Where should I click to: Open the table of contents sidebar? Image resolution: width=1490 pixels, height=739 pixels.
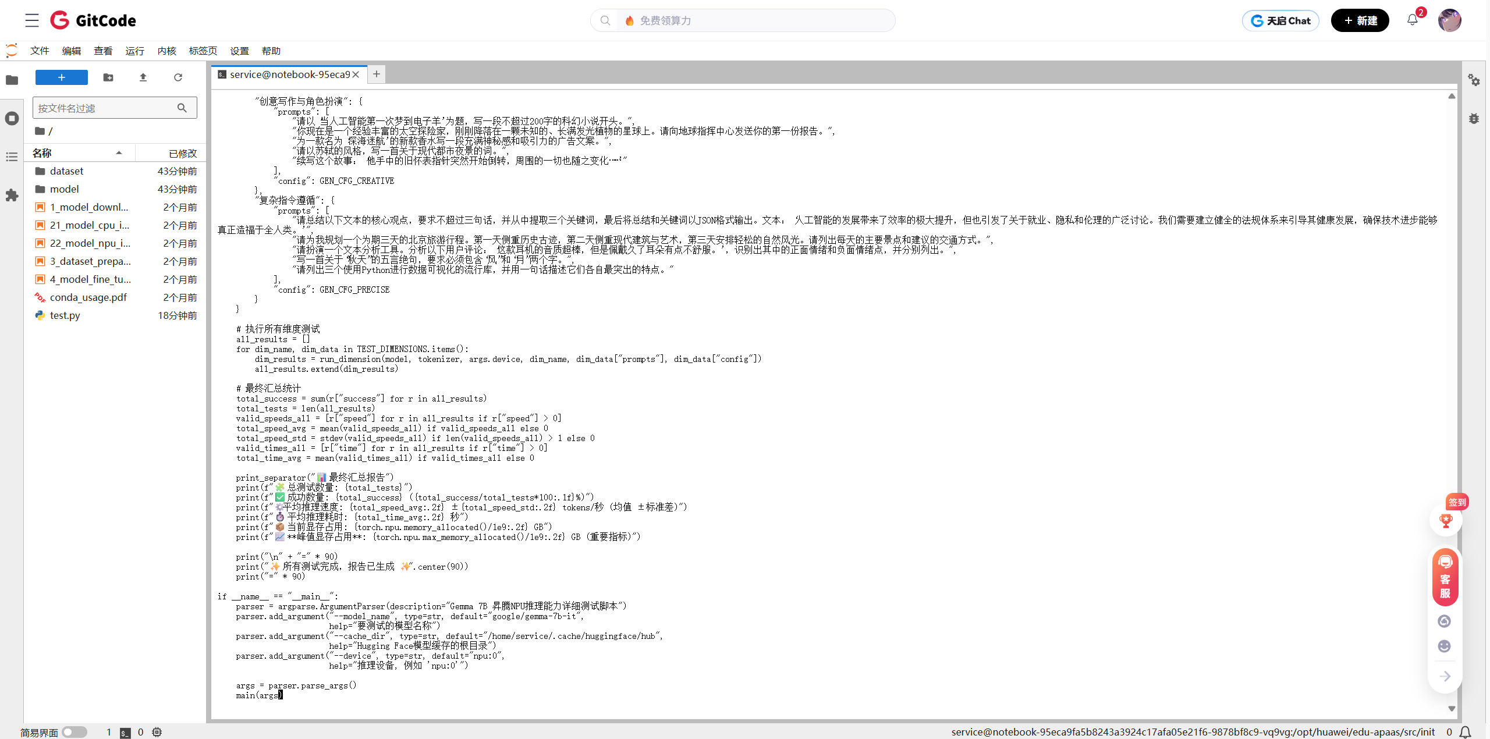pyautogui.click(x=12, y=157)
